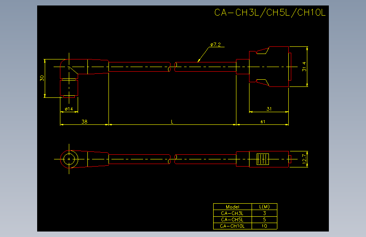The image size is (366, 237).
Task: Click the ø14 connector diameter dimension
Action: point(69,109)
